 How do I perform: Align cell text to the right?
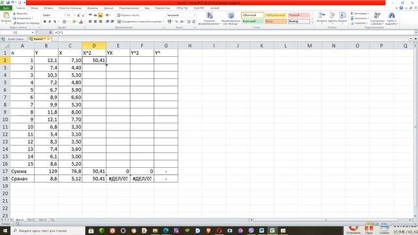[100, 22]
